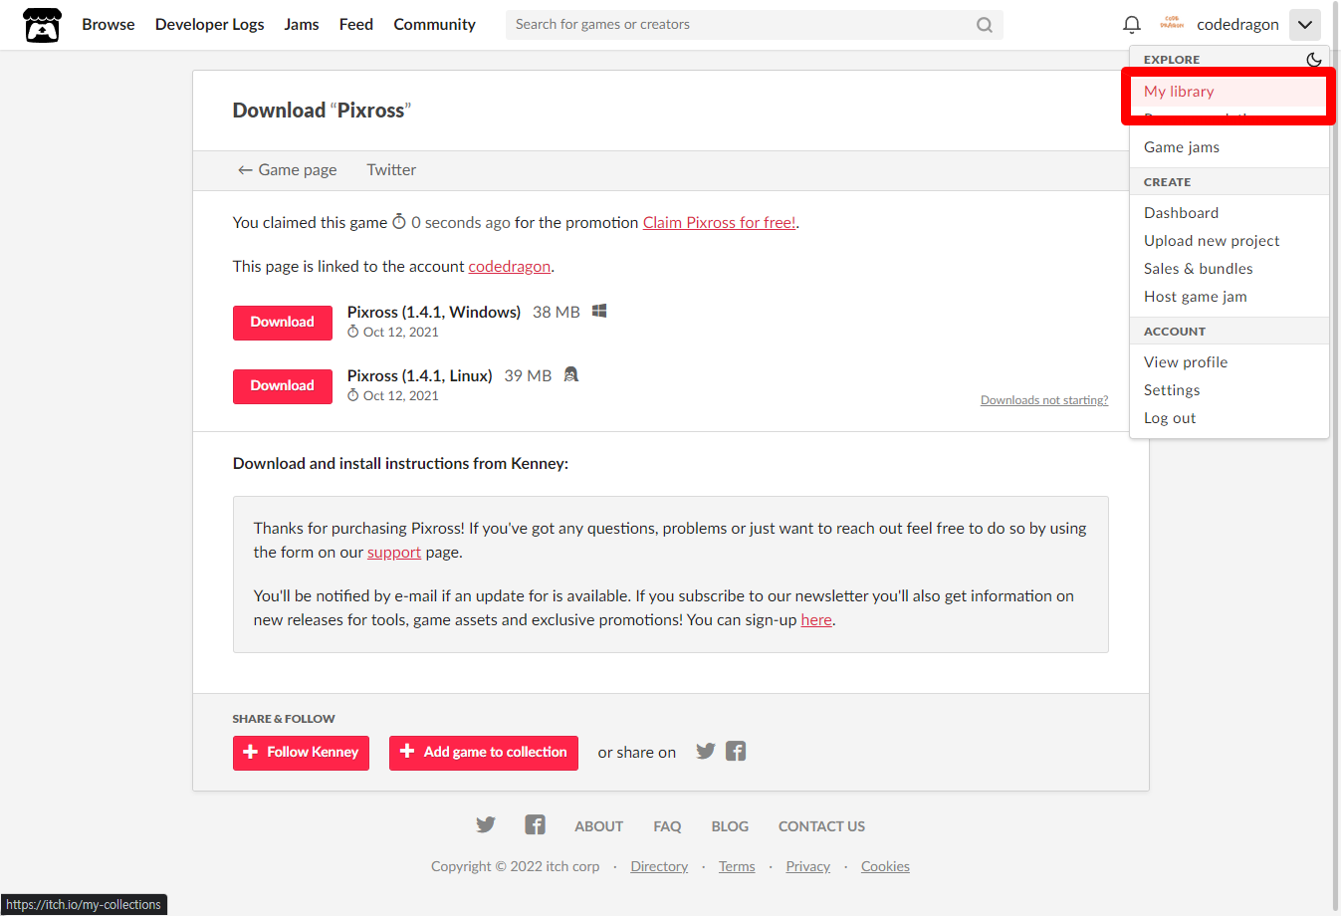This screenshot has width=1341, height=916.
Task: Share on Twitter icon beside share on
Action: 706,751
